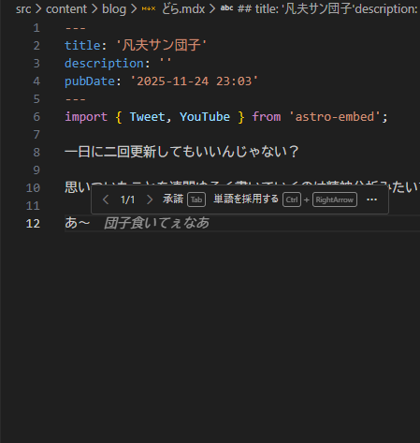Click the abc symbol icon in breadcrumb
Screen dimensions: 420x443
[226, 8]
